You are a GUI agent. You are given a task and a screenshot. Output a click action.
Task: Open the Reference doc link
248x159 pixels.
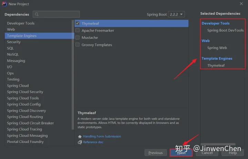[x=93, y=142]
